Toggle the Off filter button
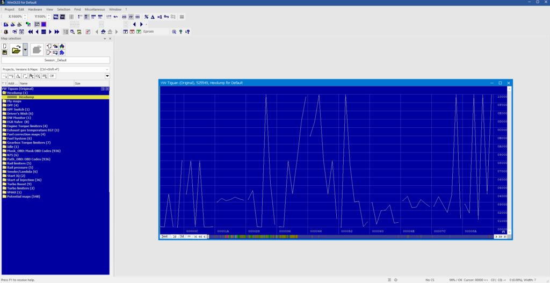The height and width of the screenshot is (283, 550). 52,76
